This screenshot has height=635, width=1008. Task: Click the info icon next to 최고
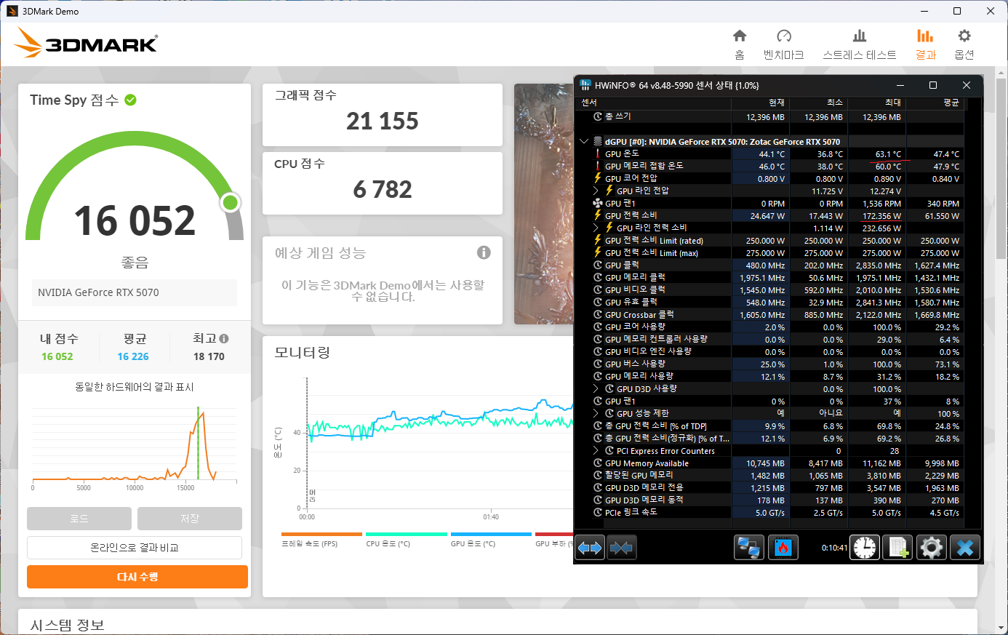(x=224, y=338)
